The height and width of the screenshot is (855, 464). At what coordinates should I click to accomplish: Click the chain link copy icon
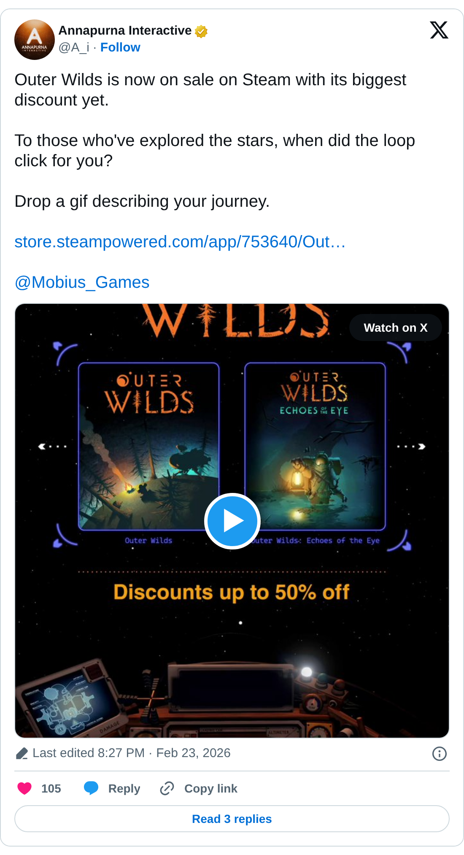(167, 788)
